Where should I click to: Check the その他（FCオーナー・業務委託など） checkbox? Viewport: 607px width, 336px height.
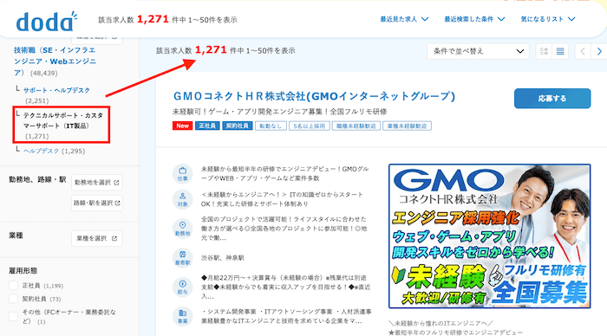click(14, 316)
